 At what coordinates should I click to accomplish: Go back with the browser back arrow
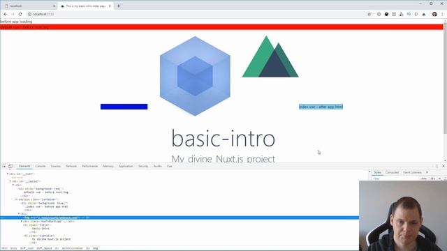click(6, 14)
